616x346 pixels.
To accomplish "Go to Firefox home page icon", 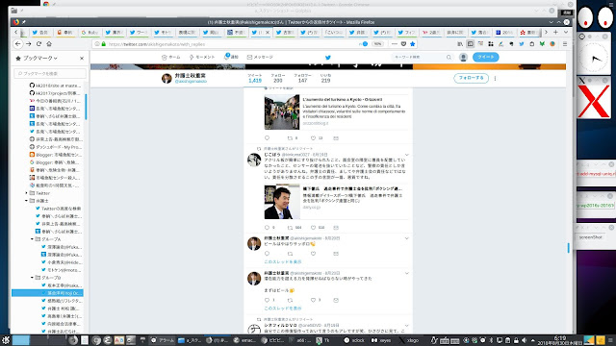I will tap(49, 44).
